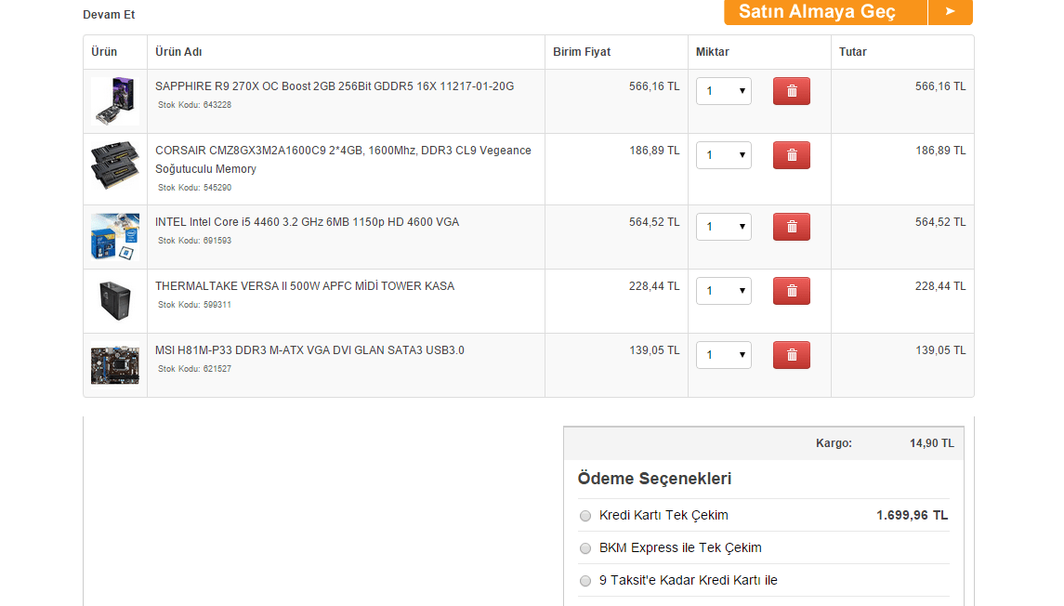Delete the SAPPHIRE R9 270X item with trash icon
Screen dimensions: 1064x606
[x=791, y=91]
